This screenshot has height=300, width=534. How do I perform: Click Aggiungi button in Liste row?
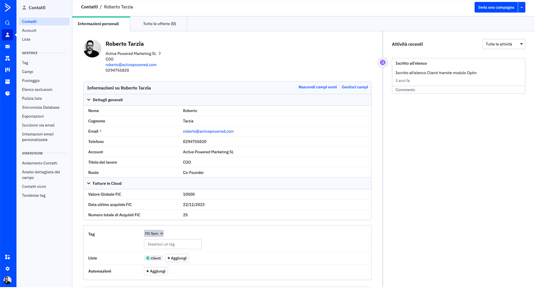pyautogui.click(x=177, y=258)
